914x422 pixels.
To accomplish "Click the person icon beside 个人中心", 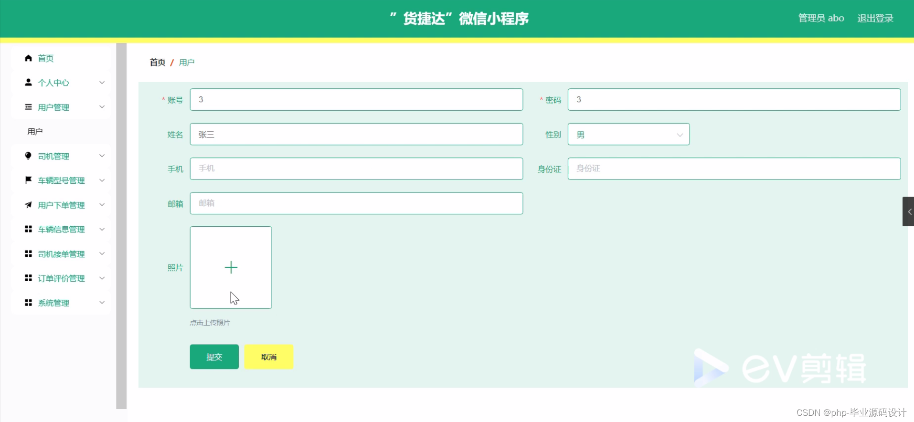I will click(x=28, y=82).
